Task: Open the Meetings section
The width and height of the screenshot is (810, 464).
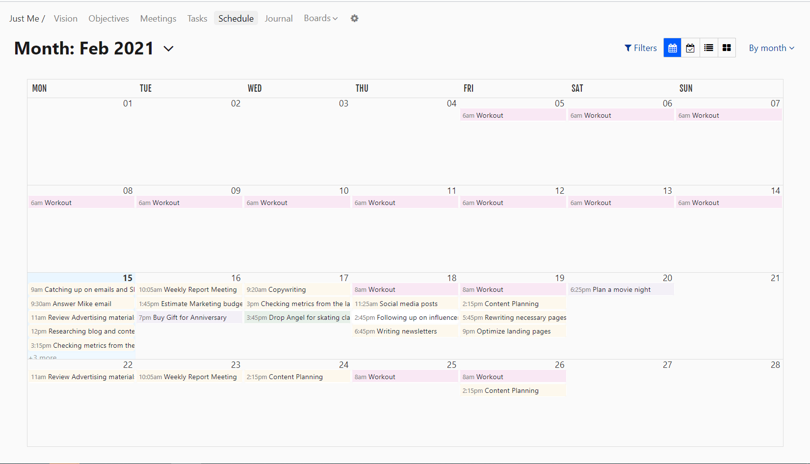Action: tap(158, 18)
